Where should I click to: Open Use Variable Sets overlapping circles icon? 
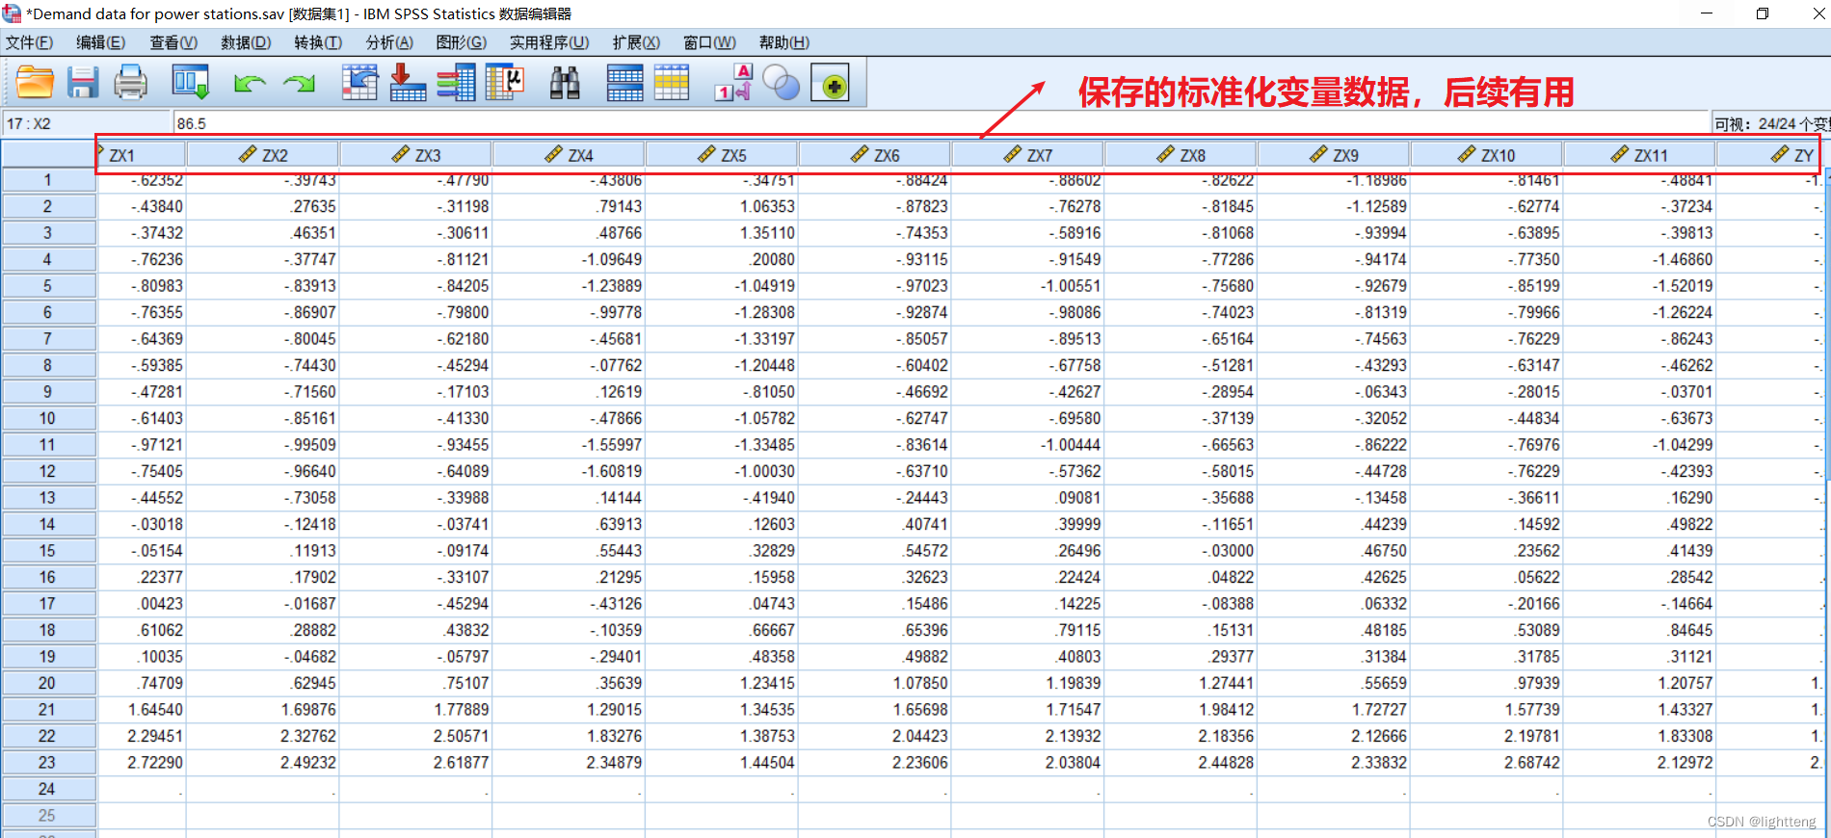pyautogui.click(x=782, y=83)
